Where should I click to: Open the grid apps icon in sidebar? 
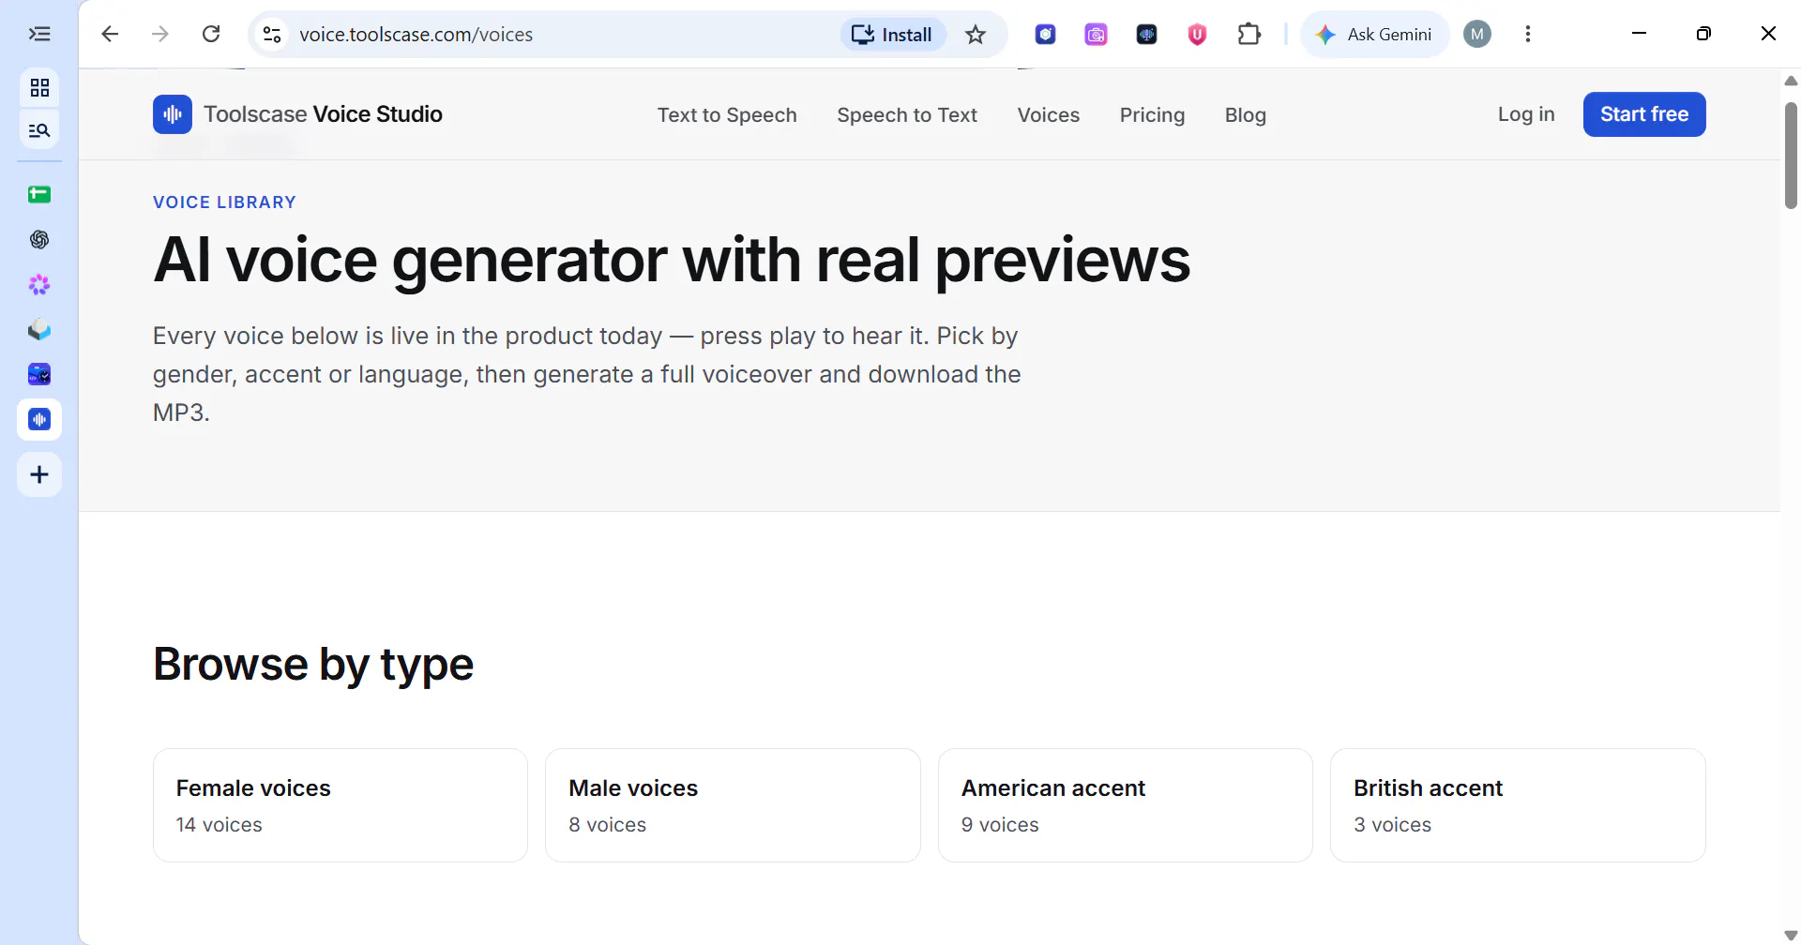click(39, 88)
